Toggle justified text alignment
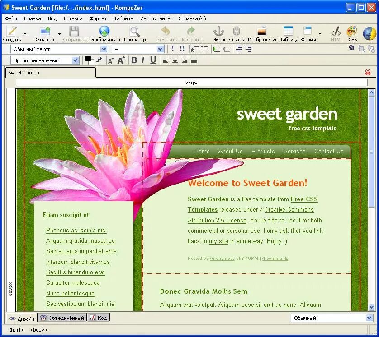Screen dimensions: 379x337 tap(194, 60)
